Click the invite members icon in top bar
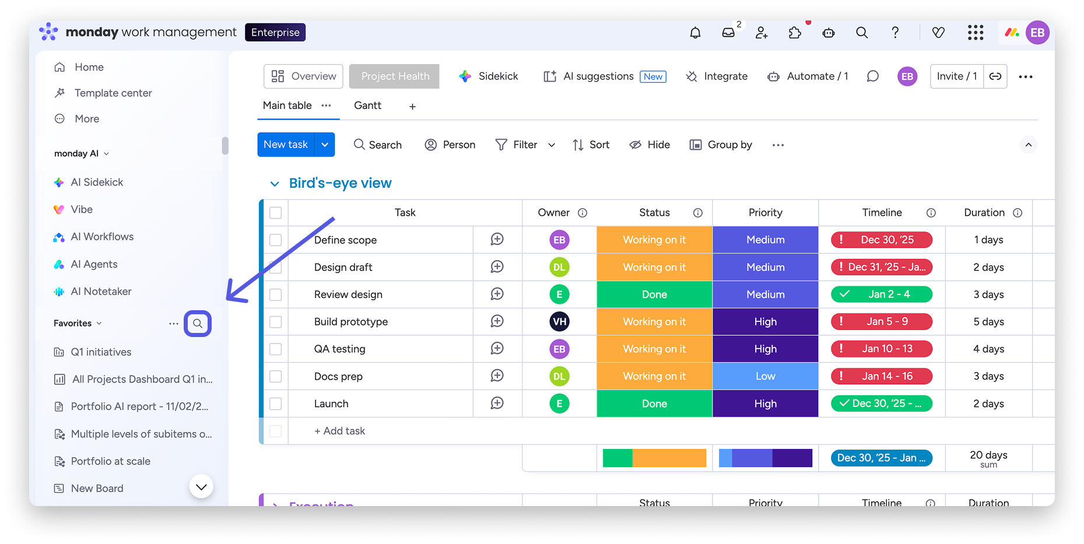This screenshot has height=544, width=1084. tap(762, 33)
